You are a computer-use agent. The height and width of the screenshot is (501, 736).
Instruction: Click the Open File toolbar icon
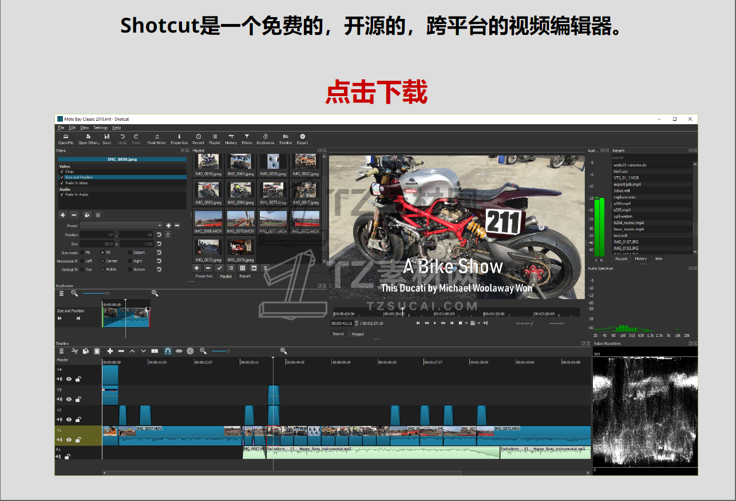point(65,139)
